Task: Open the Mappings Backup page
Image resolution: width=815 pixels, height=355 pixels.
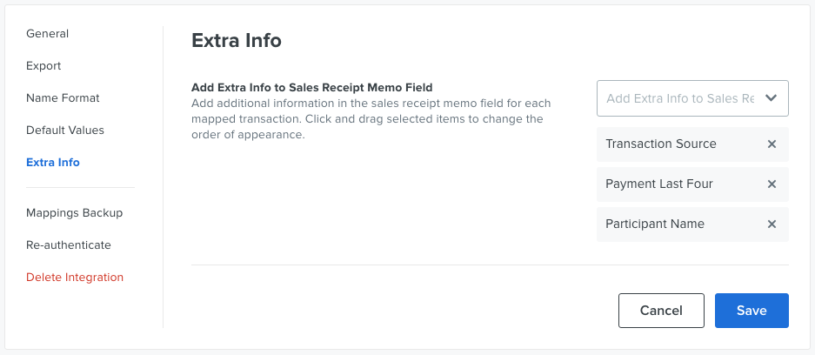Action: click(x=74, y=213)
